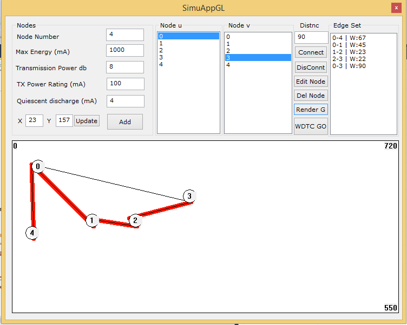Screen dimensions: 407x325
Task: Focus the Transmission Power db field
Action: [125, 67]
